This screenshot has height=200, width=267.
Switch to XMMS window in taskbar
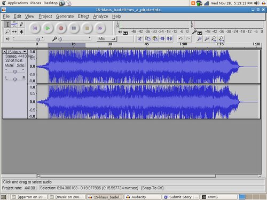(x=219, y=197)
